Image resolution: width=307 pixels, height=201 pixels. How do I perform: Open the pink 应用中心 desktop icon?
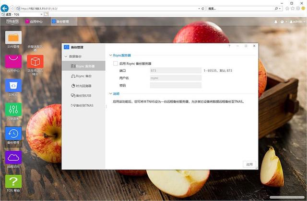(x=13, y=62)
